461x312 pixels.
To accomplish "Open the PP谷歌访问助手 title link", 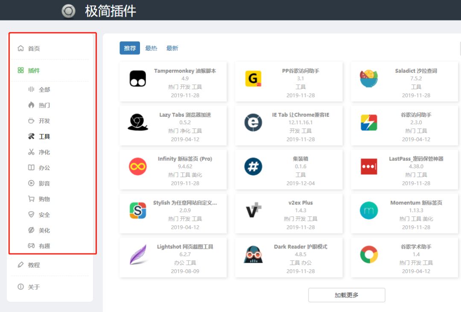I will pyautogui.click(x=301, y=71).
